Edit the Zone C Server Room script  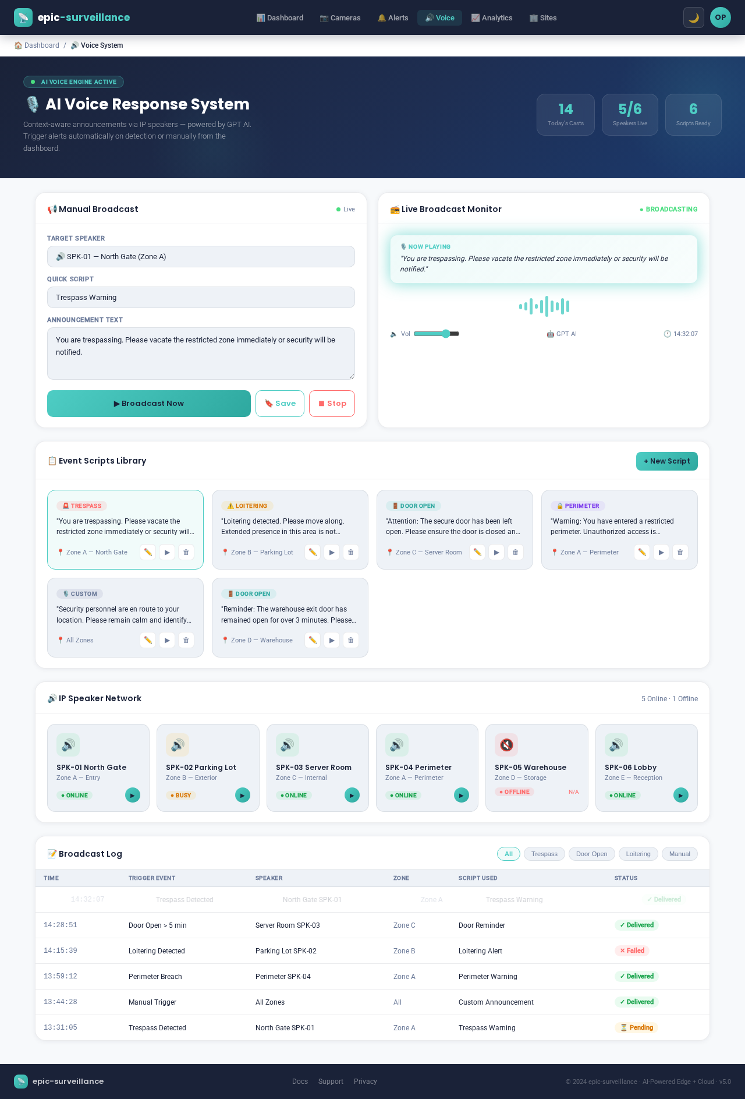[x=477, y=552]
